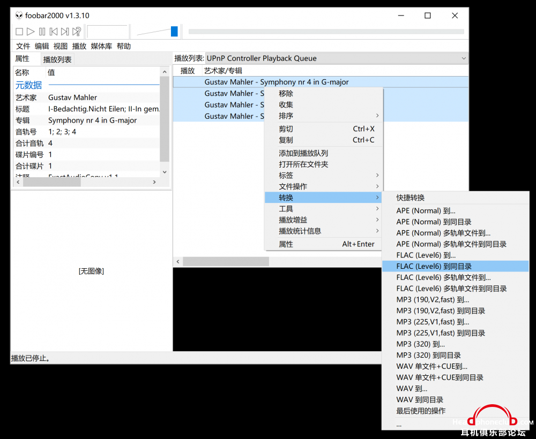Click the playback seek bar

tap(326, 32)
